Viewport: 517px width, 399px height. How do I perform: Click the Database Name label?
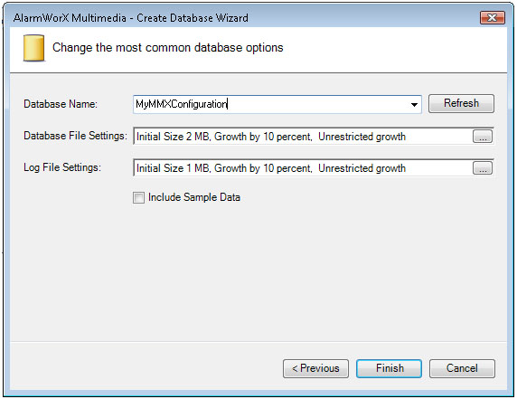point(61,104)
